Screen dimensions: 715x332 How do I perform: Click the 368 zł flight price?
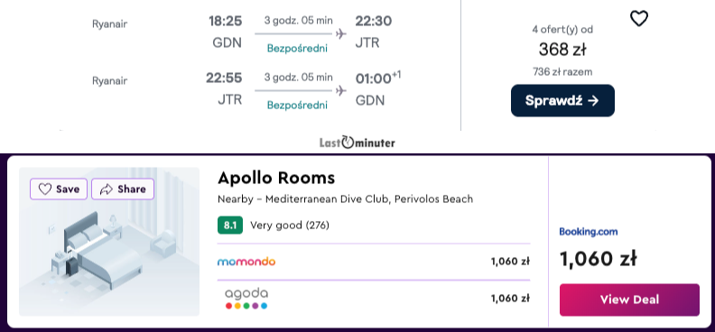[x=562, y=50]
